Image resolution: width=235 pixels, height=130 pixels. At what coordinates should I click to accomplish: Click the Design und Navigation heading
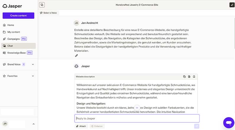point(91,103)
